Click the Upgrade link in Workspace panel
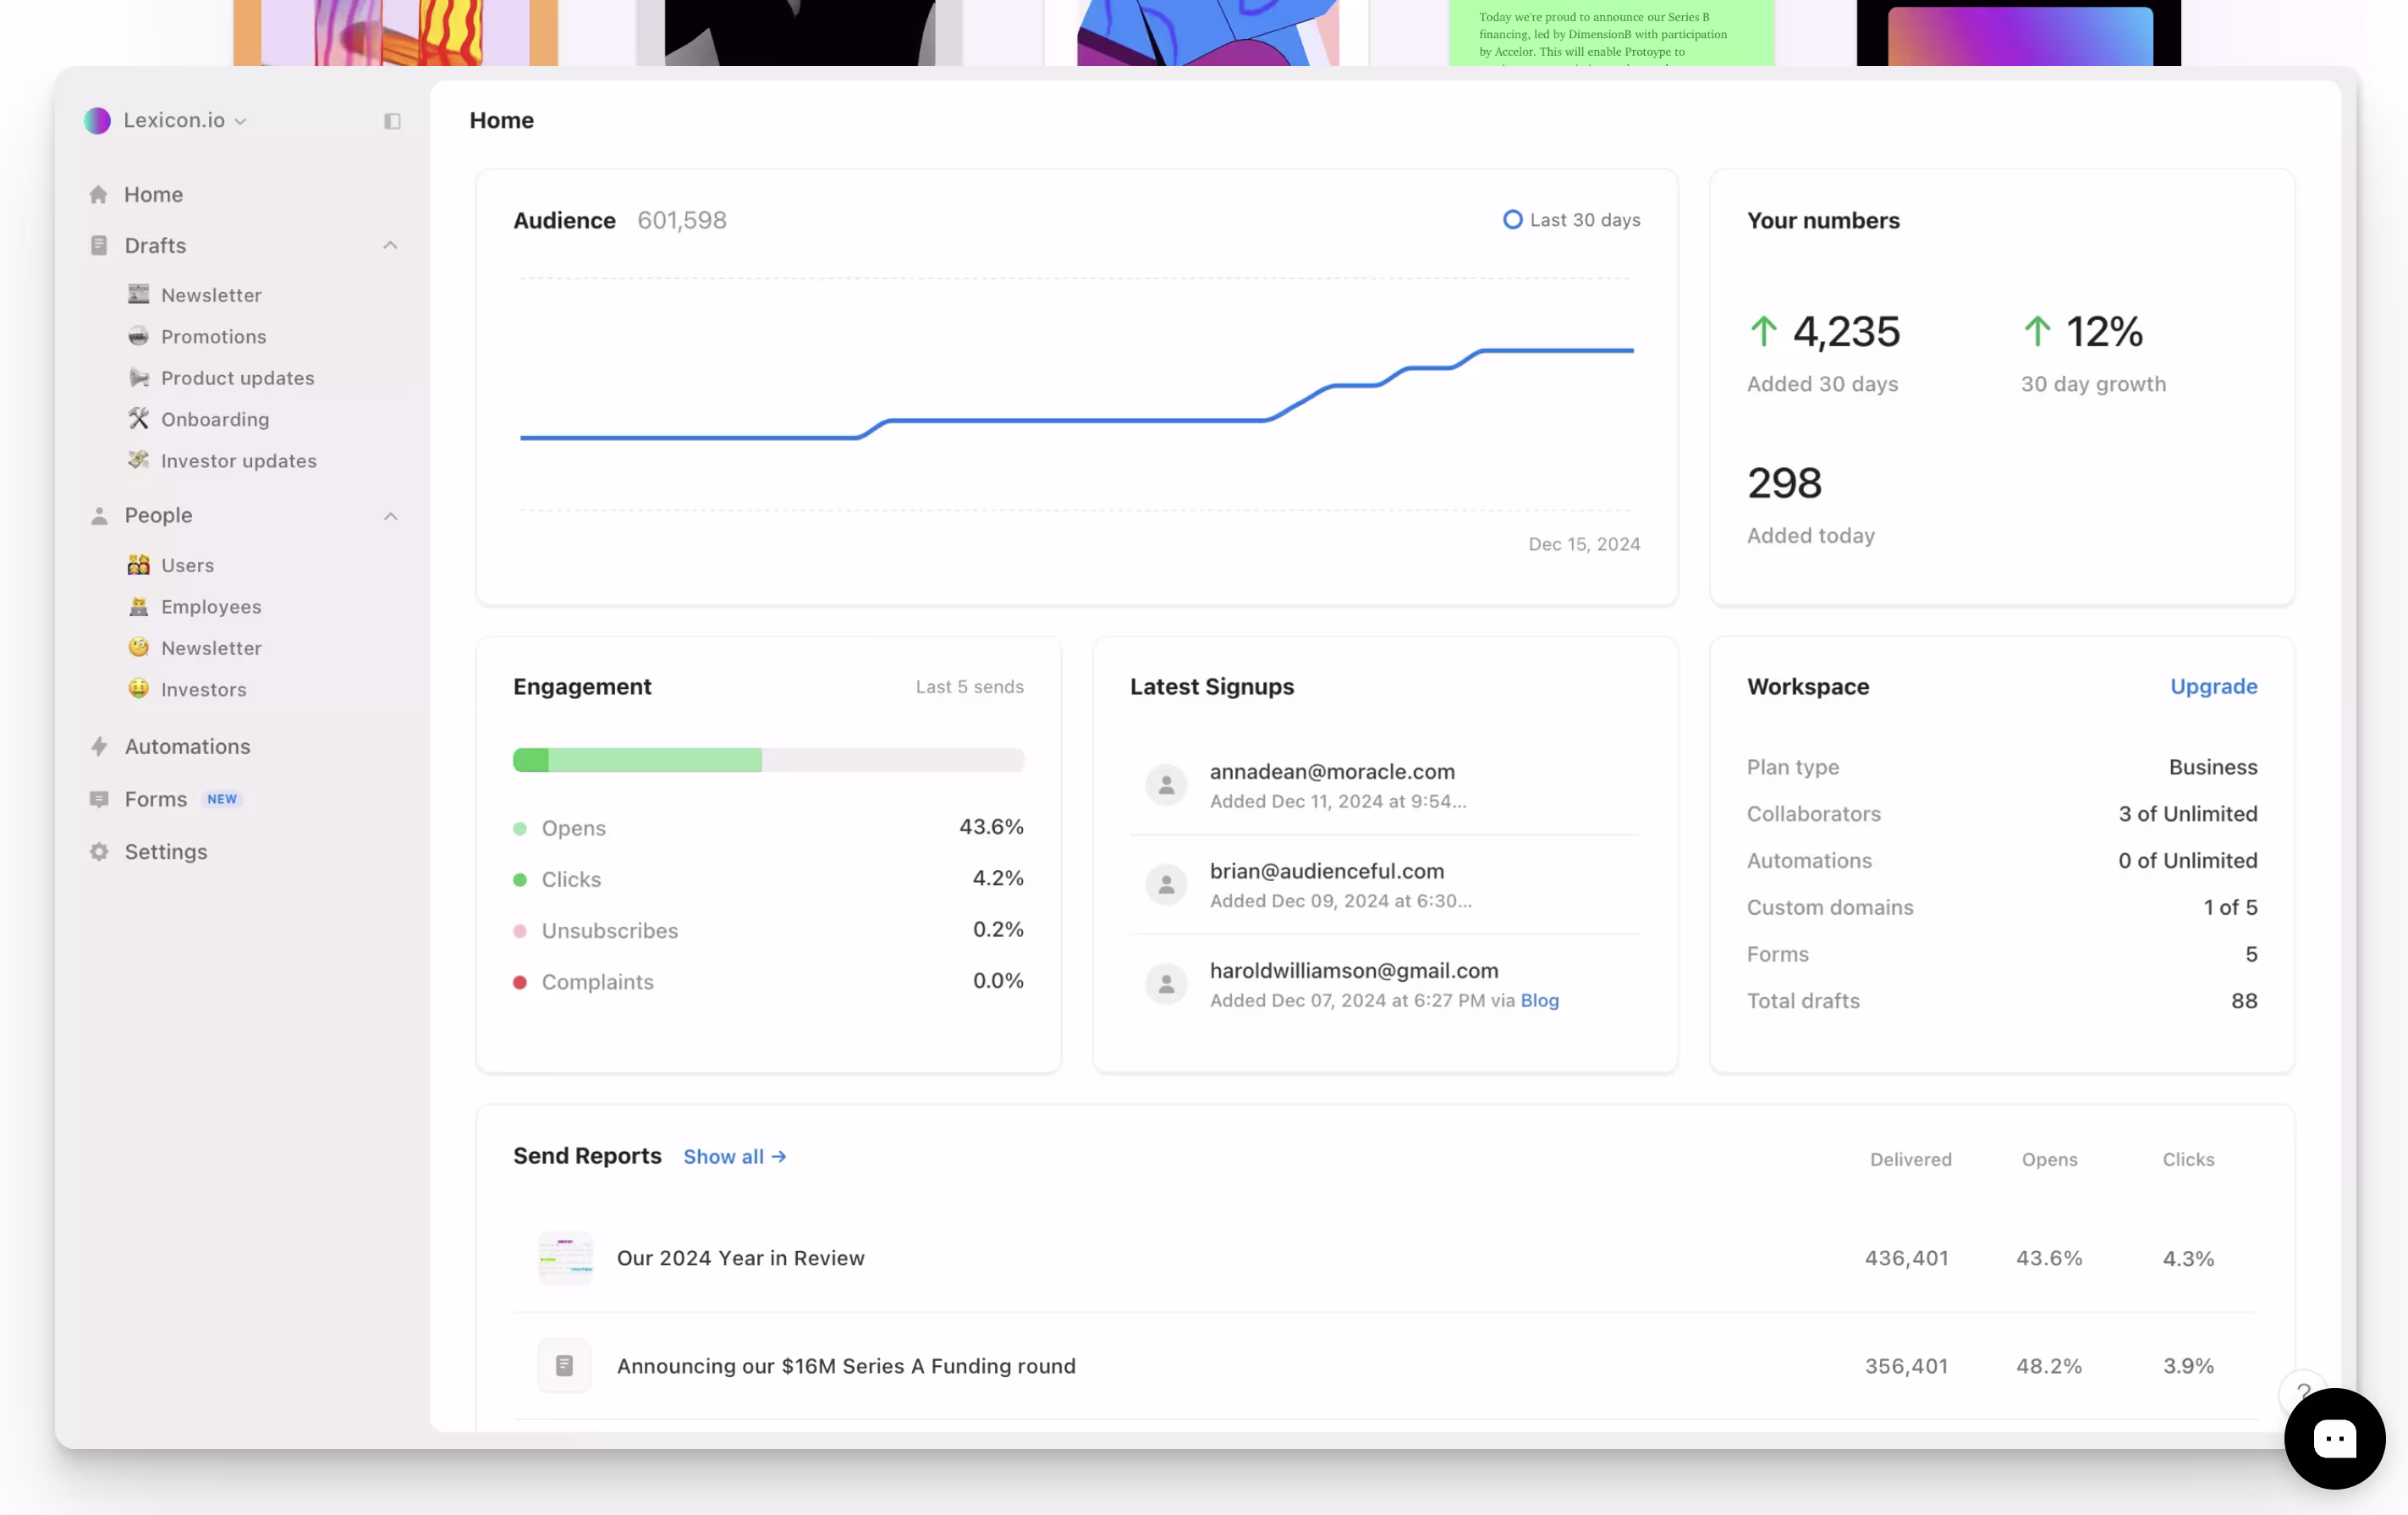Viewport: 2408px width, 1515px height. tap(2213, 687)
